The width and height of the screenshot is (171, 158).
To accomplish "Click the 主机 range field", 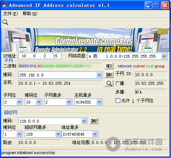I will click(x=60, y=83).
